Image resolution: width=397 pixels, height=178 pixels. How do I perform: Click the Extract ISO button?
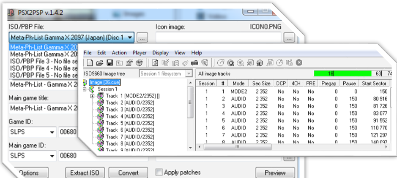coord(85,173)
